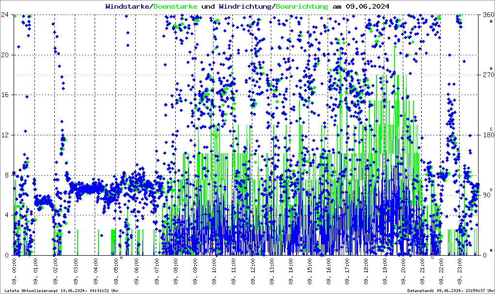Click the 24 value on left axis
Image resolution: width=495 pixels, height=294 pixels.
point(7,15)
